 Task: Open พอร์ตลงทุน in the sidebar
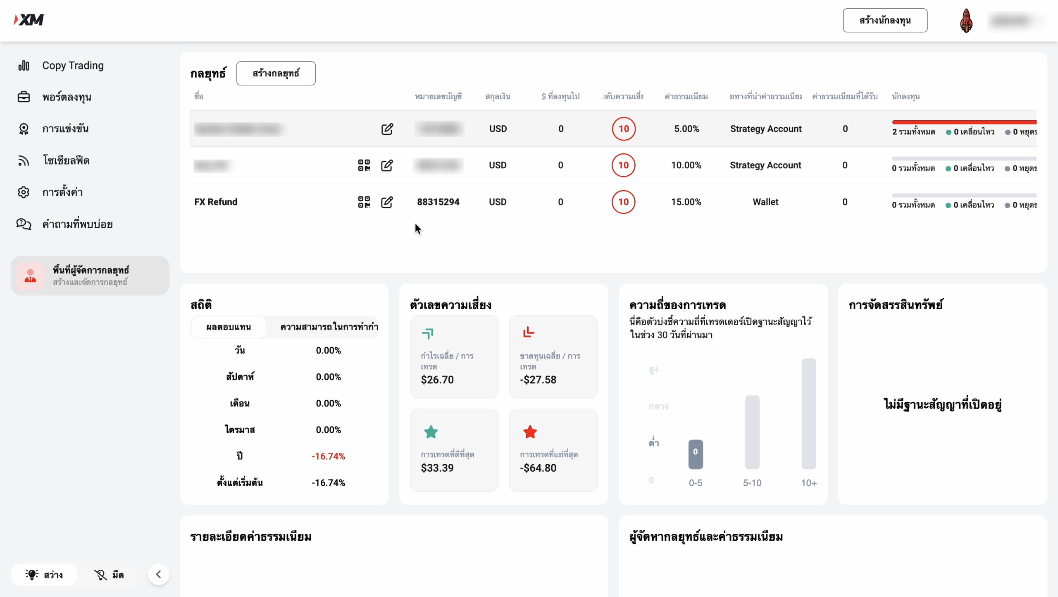[67, 97]
